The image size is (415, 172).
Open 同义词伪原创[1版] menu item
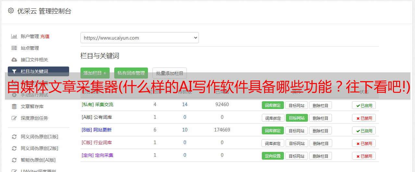pos(40,137)
